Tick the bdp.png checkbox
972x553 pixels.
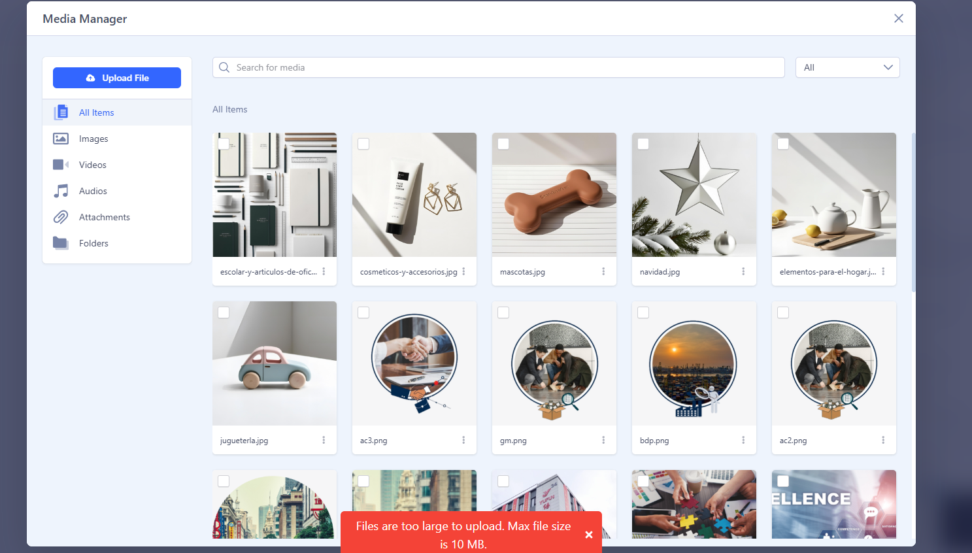click(x=643, y=312)
